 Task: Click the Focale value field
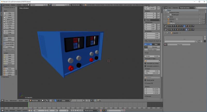click(152, 56)
